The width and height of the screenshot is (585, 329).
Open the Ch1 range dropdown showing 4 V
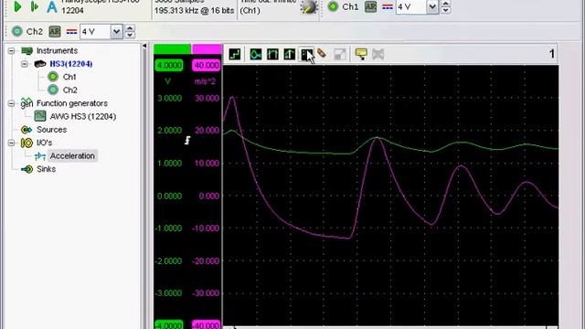coord(432,6)
